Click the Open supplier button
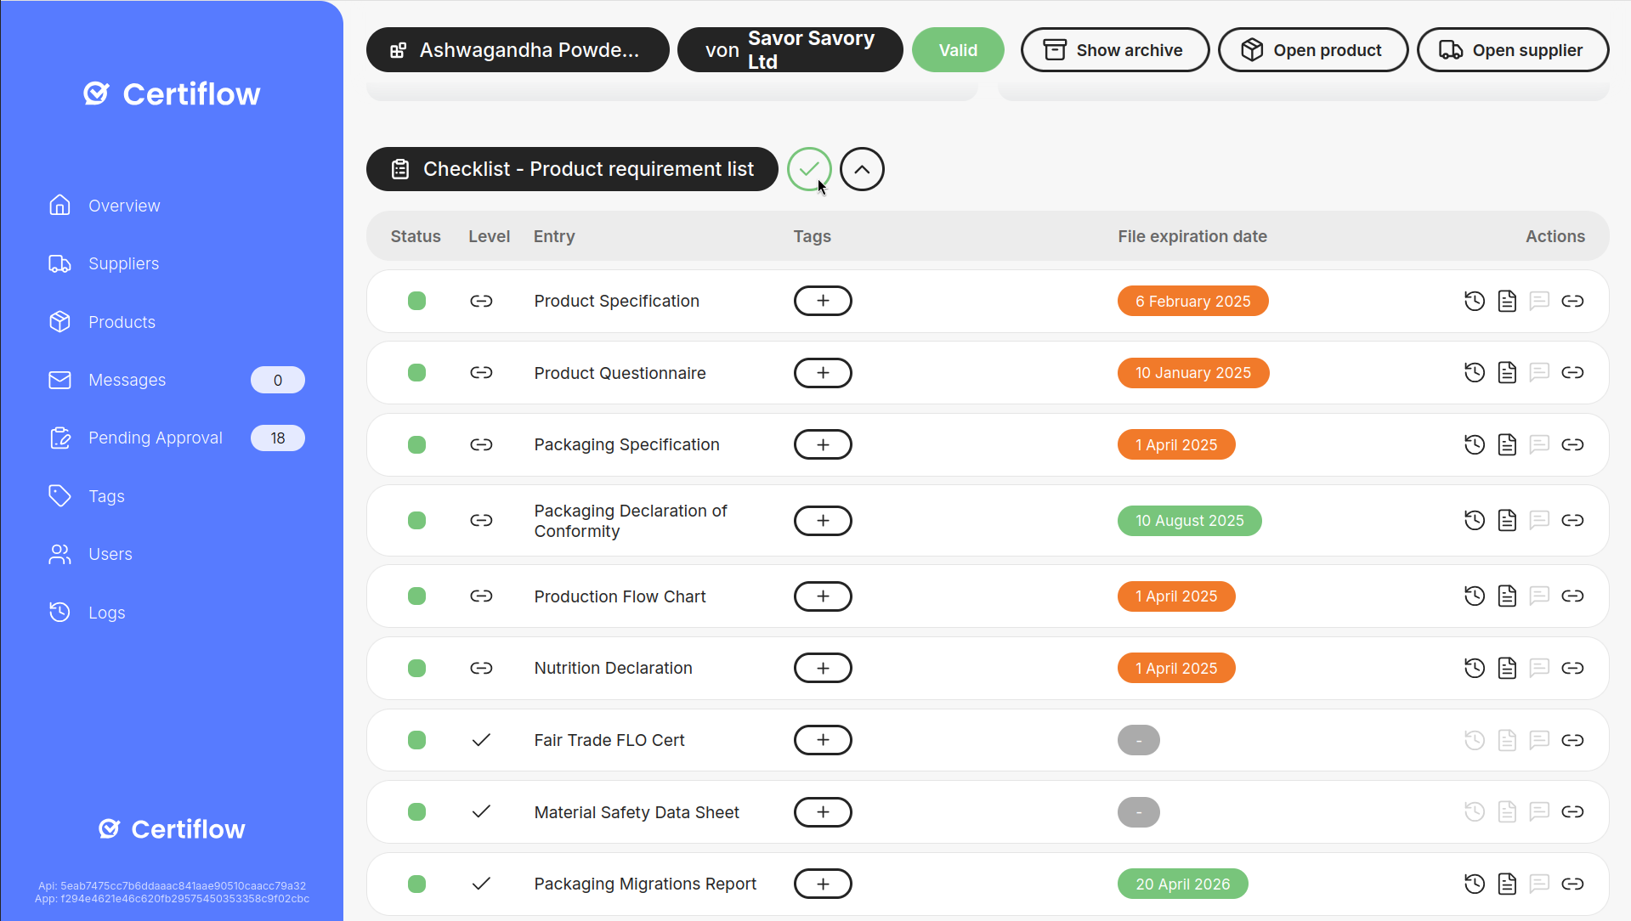Screen dimensions: 1631x921 pos(1511,50)
